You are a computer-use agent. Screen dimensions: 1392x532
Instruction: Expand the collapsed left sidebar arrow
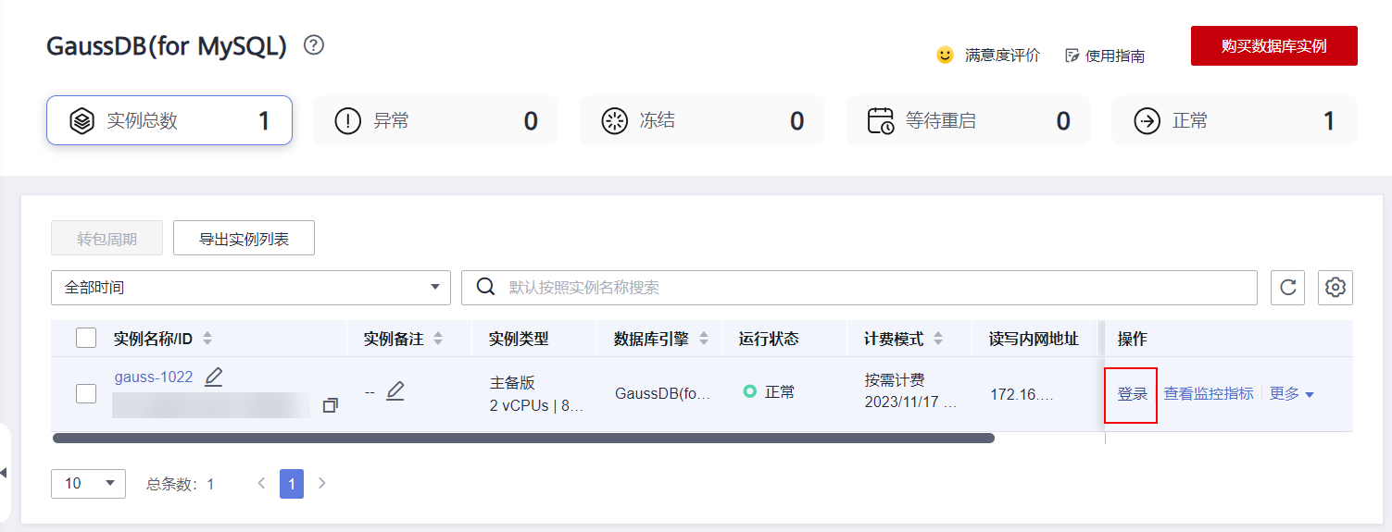pyautogui.click(x=4, y=473)
